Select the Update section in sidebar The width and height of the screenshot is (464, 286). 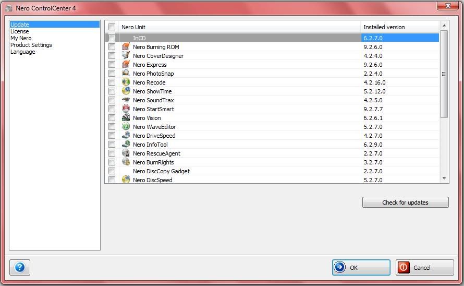pyautogui.click(x=54, y=25)
